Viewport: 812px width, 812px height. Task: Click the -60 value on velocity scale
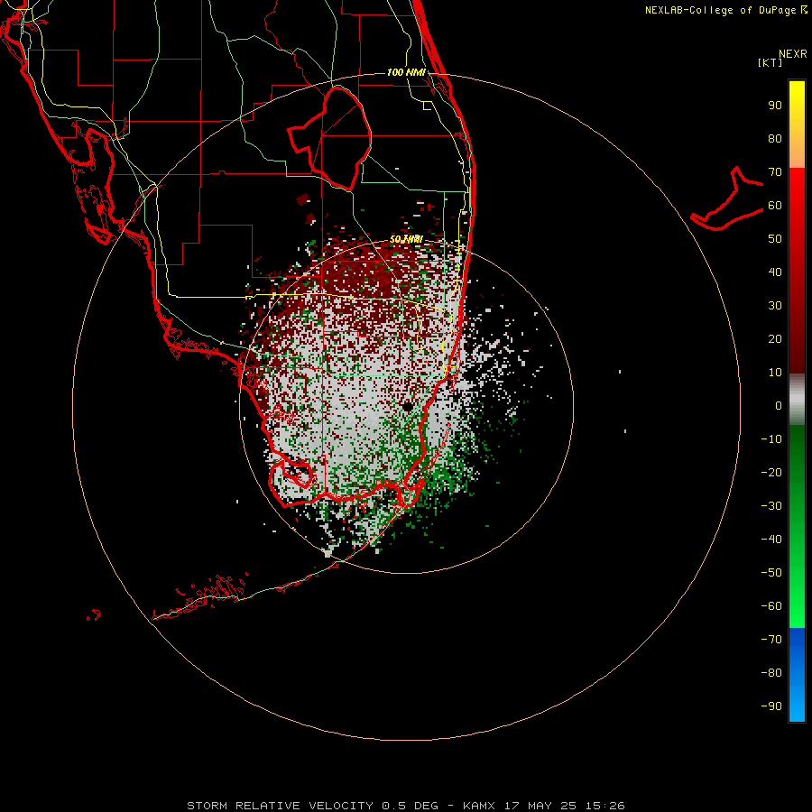(x=771, y=606)
